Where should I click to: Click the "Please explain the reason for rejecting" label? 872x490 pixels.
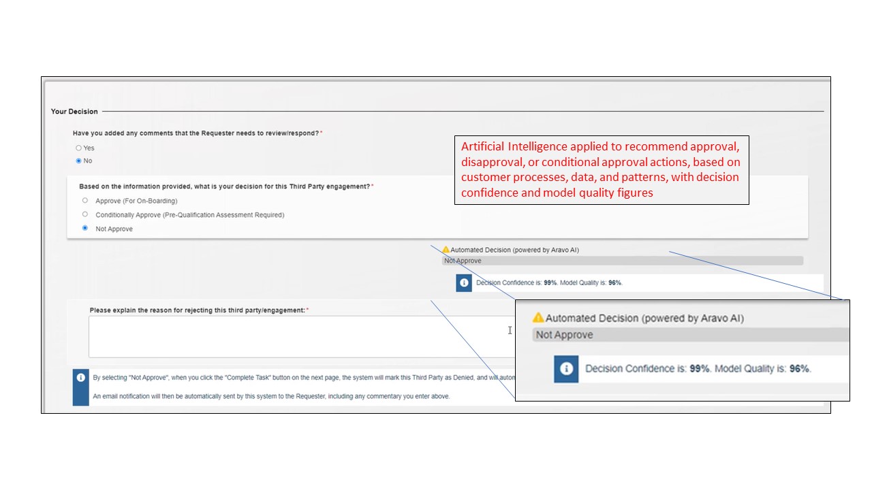point(199,310)
